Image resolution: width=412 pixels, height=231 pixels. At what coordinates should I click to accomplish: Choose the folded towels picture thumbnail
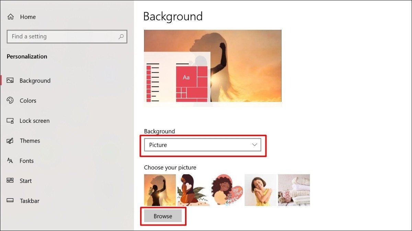tap(294, 189)
